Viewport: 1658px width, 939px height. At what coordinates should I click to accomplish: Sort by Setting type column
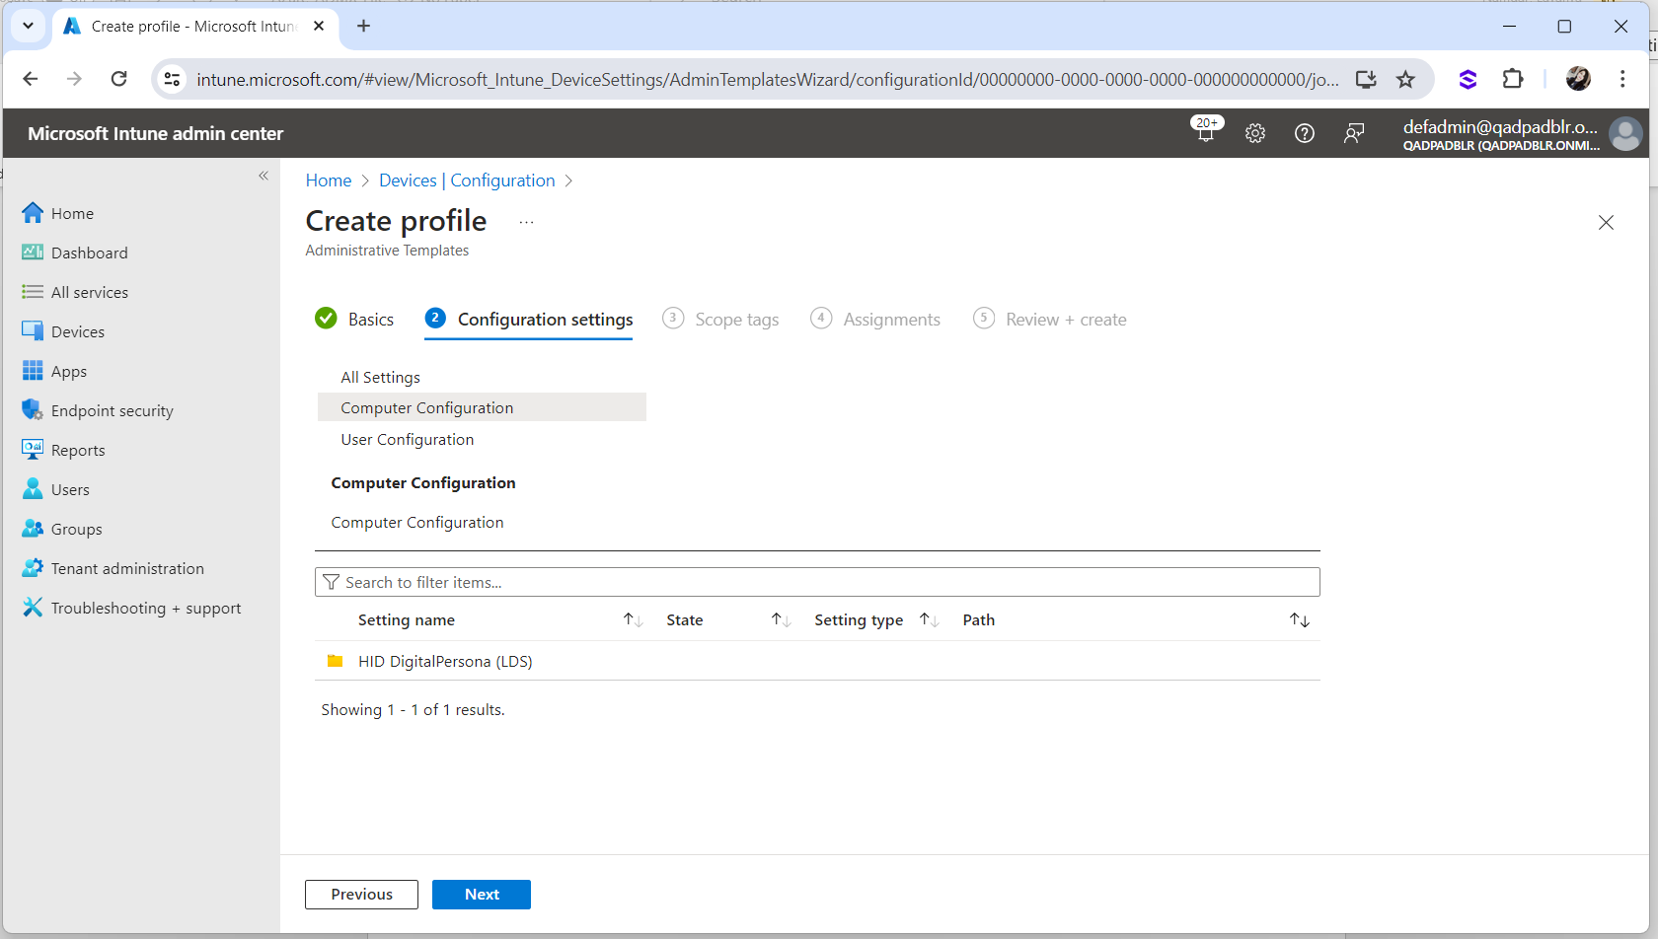929,619
